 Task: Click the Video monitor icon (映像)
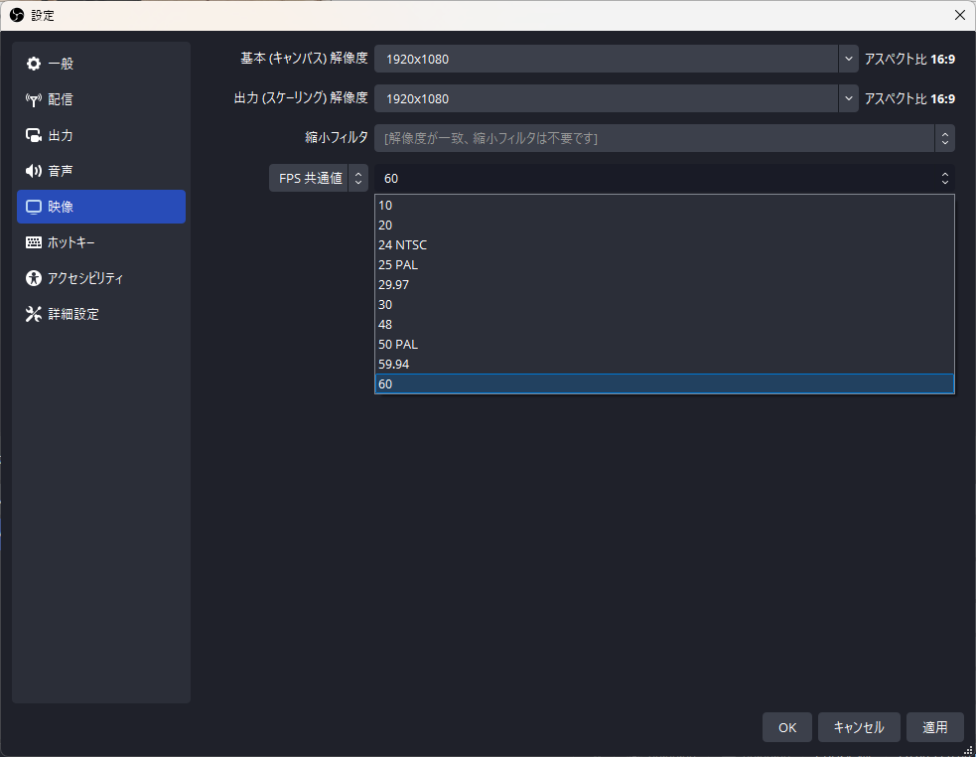(34, 207)
